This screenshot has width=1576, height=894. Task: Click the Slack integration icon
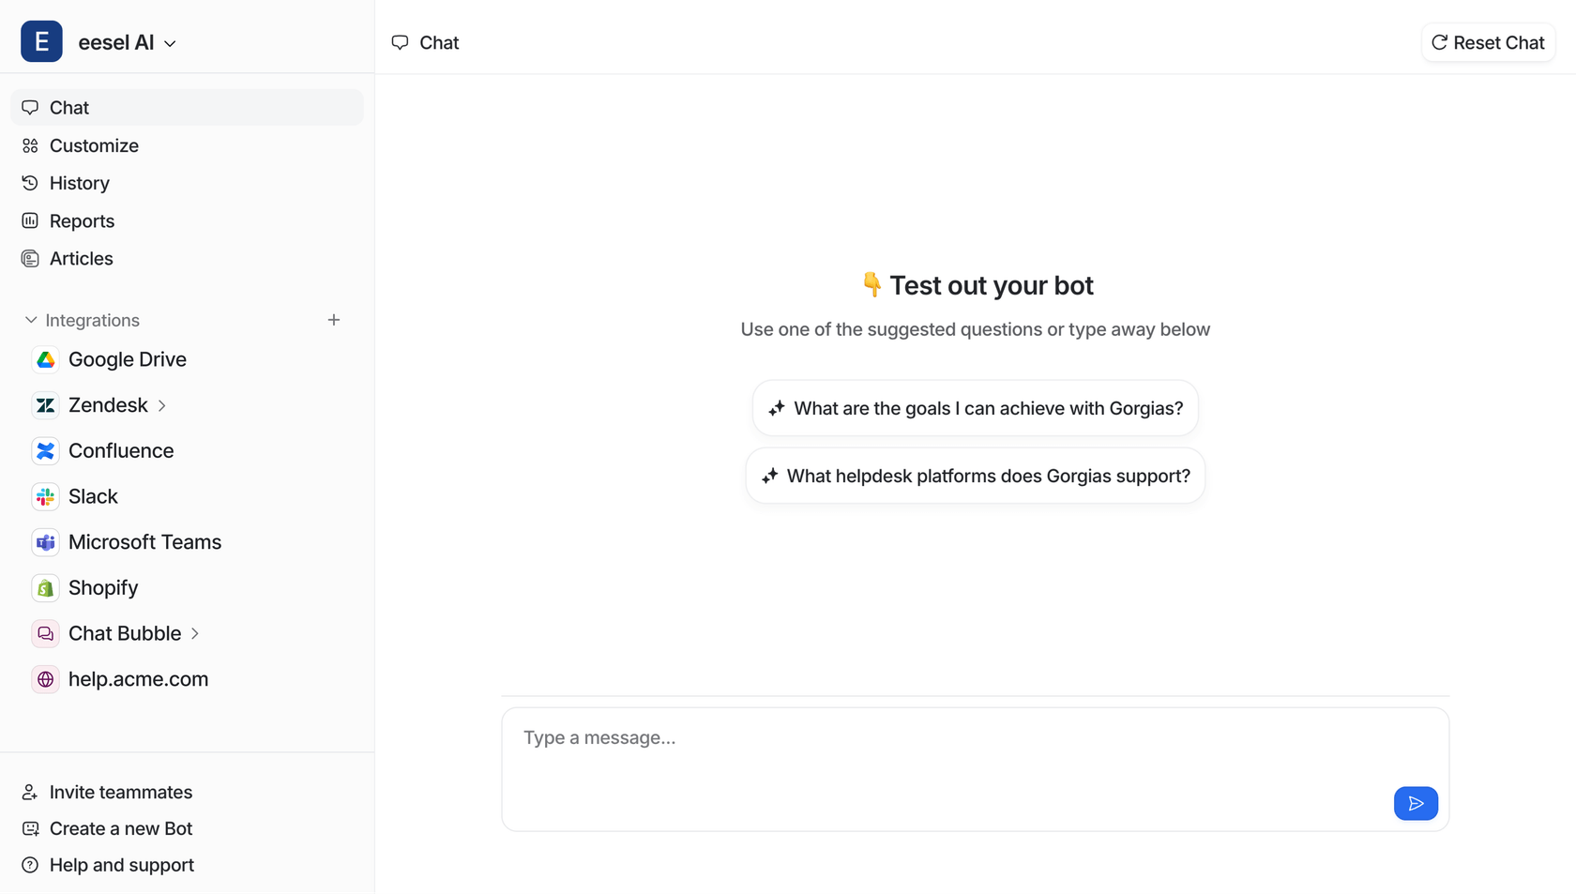point(45,496)
